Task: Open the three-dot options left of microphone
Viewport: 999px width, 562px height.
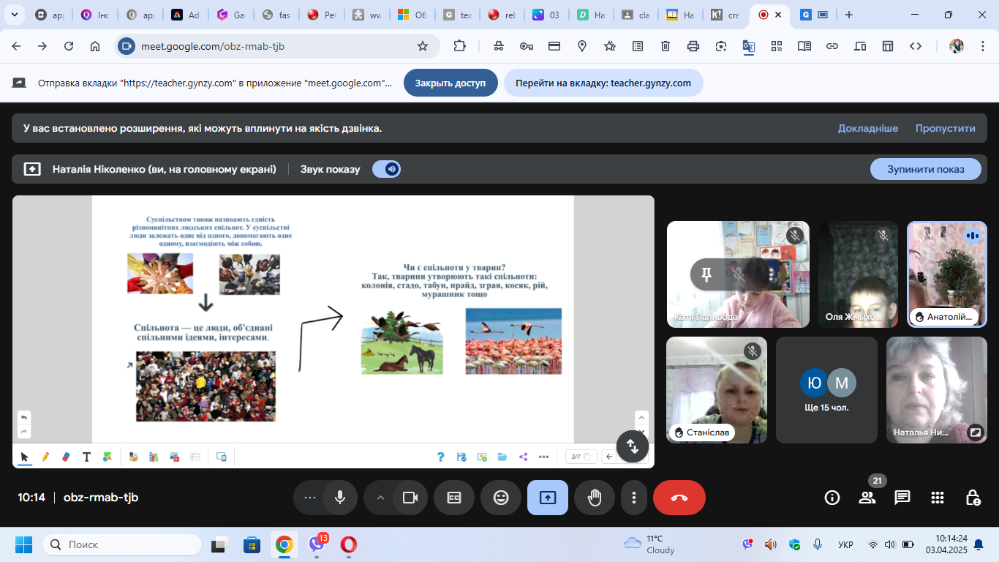Action: coord(310,498)
